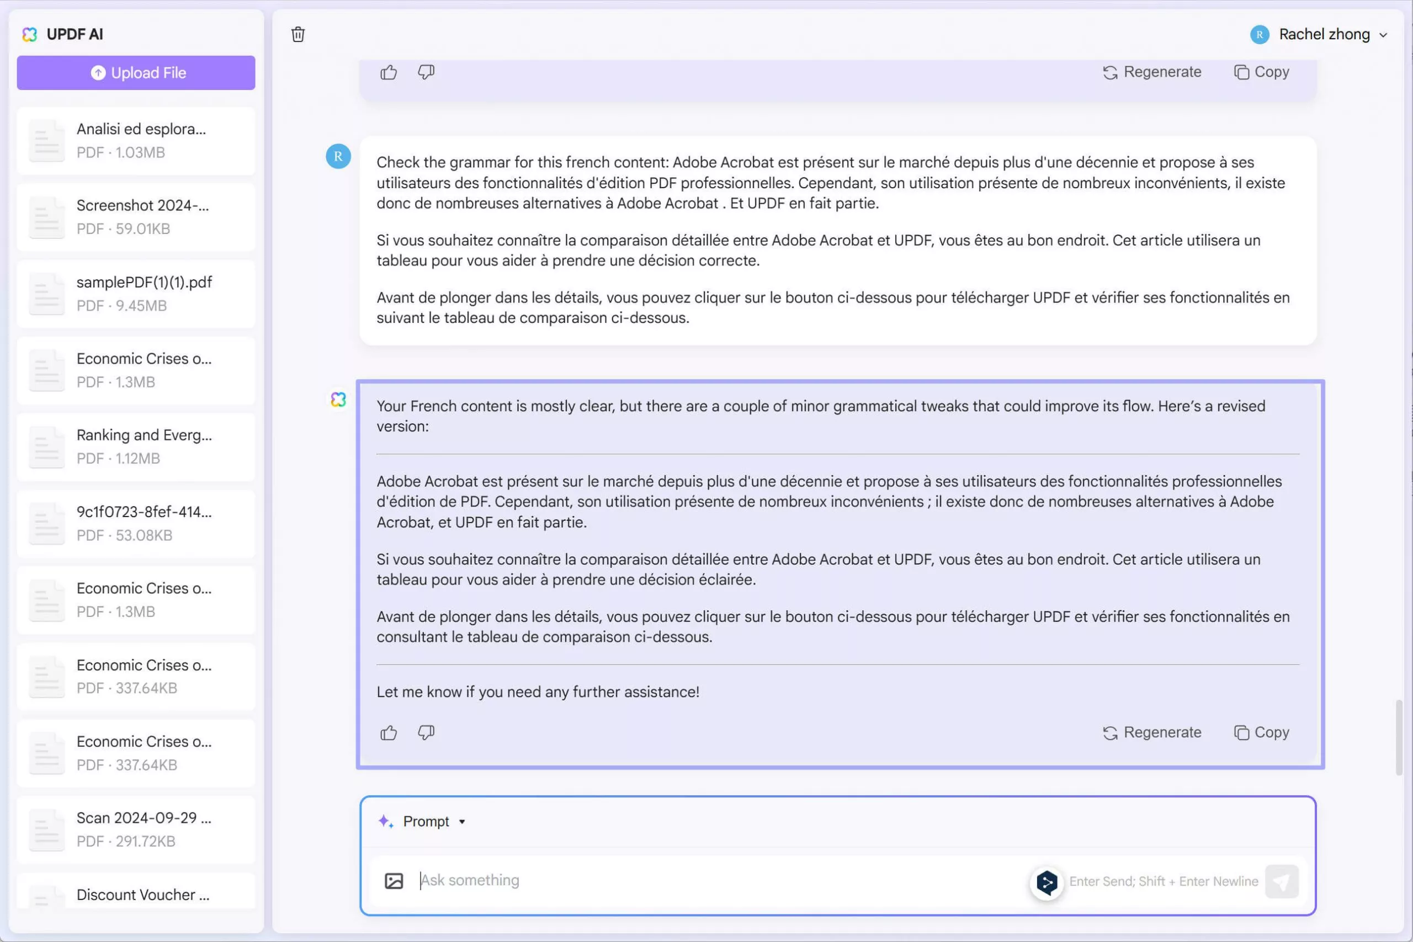1413x942 pixels.
Task: Click the UPDF AI logo
Action: 30,34
